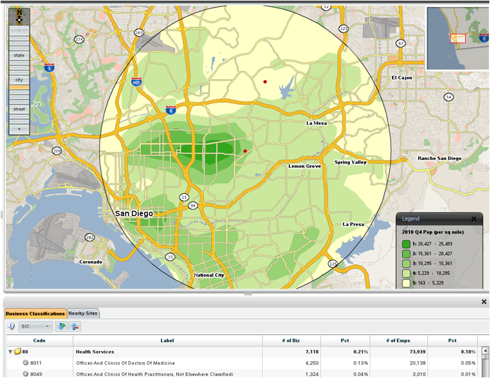Image resolution: width=490 pixels, height=378 pixels.
Task: Click the Rancho San Diego map label
Action: coord(440,158)
